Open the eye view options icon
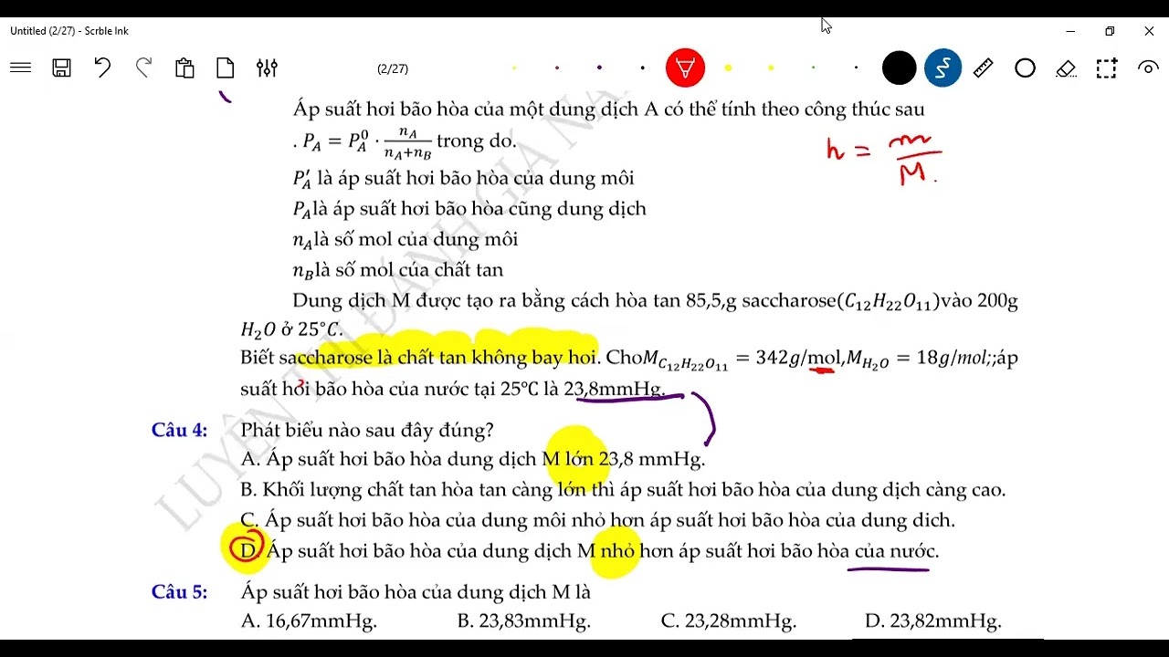The height and width of the screenshot is (657, 1169). 1148,68
